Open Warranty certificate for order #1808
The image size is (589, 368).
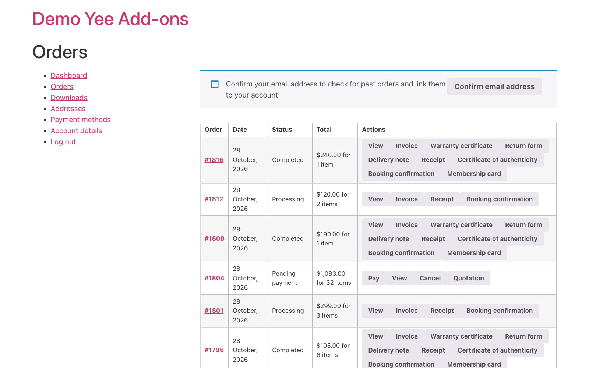coord(461,225)
